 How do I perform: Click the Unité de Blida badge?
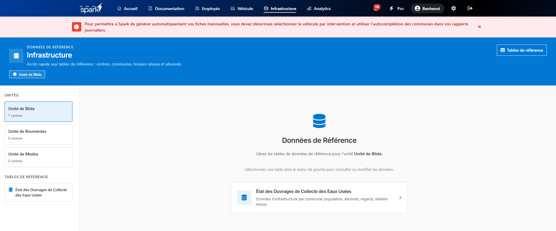(27, 74)
